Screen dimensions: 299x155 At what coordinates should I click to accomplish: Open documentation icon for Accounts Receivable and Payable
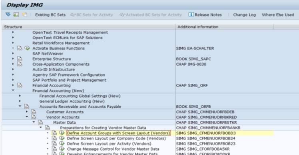[27, 107]
